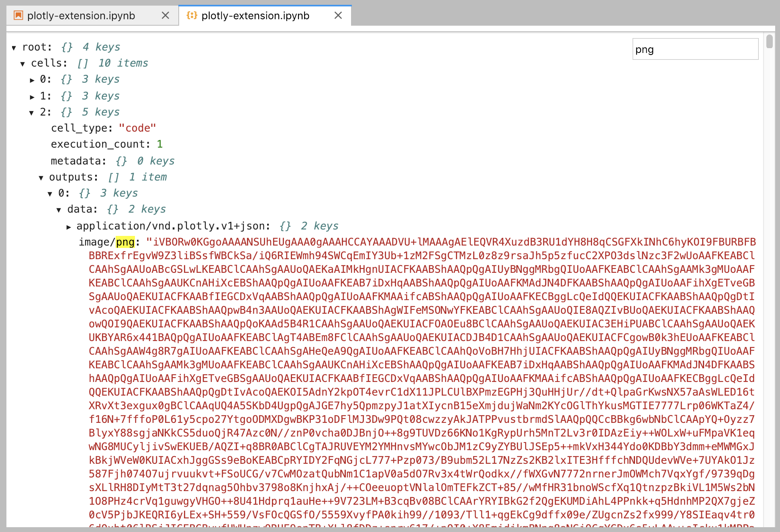Click the '4 keys' label next to root
Image resolution: width=780 pixels, height=532 pixels.
(x=101, y=47)
